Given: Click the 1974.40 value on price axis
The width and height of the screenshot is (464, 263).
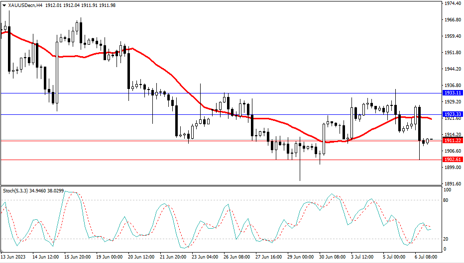Looking at the screenshot, I should pyautogui.click(x=453, y=3).
